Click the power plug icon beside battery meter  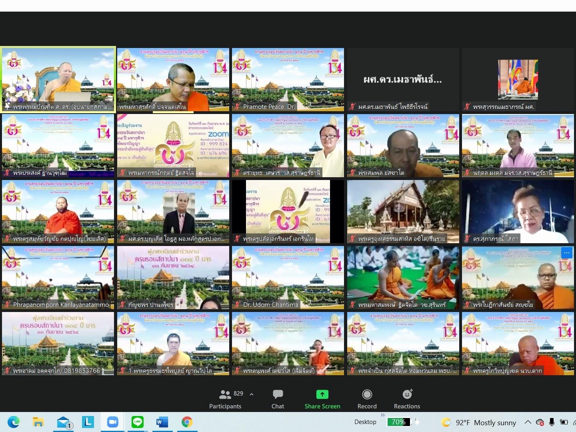417,422
